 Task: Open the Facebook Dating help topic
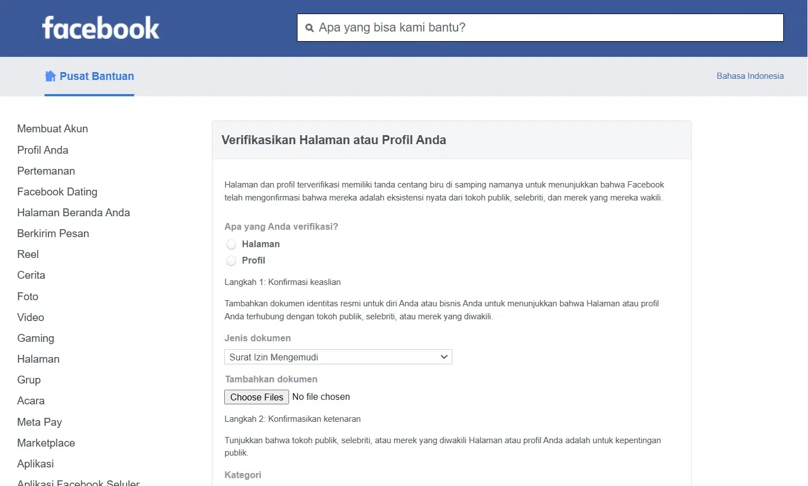57,191
